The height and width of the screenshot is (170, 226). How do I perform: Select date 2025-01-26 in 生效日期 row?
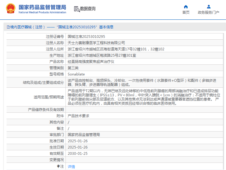point(78,147)
